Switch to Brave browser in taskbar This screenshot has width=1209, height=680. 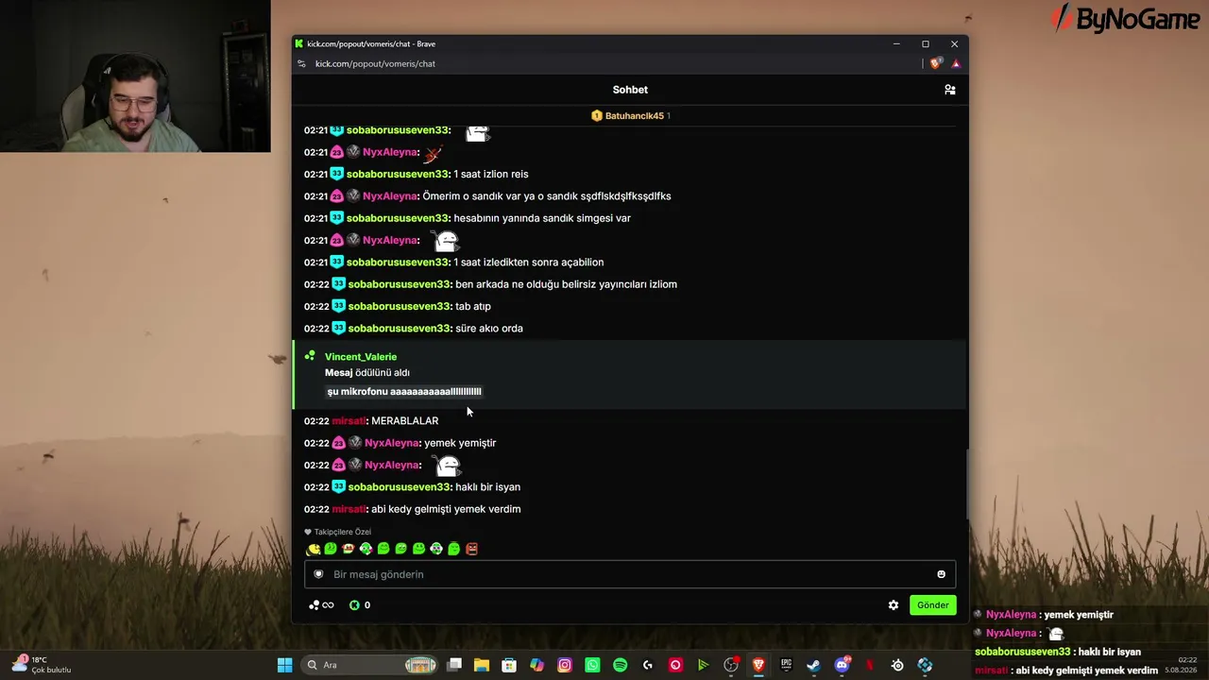(758, 665)
